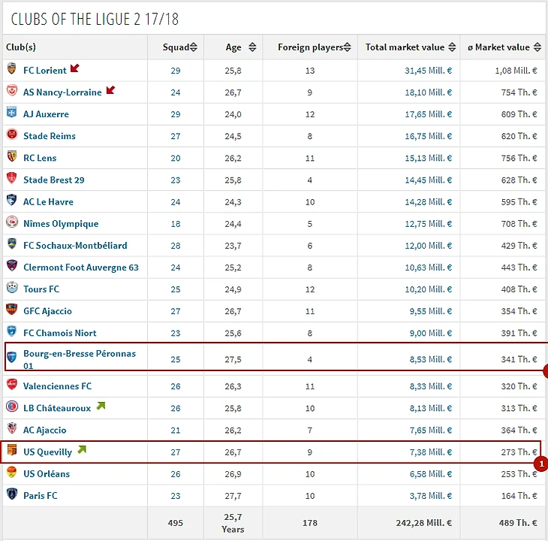Click the LB Châteauroux crest
The width and height of the screenshot is (548, 541).
(x=11, y=407)
